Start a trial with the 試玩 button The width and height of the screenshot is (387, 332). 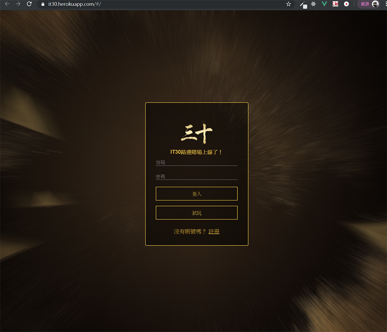click(196, 213)
